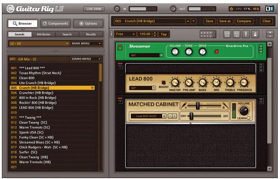Open the Lead 800 INIT preset dropdown

143,88
